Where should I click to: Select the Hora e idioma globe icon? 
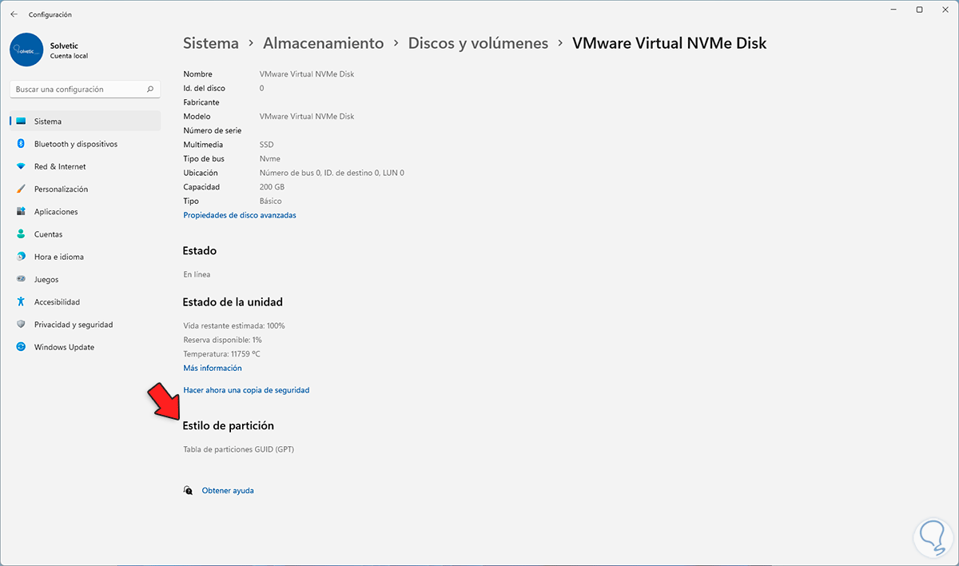pos(21,257)
